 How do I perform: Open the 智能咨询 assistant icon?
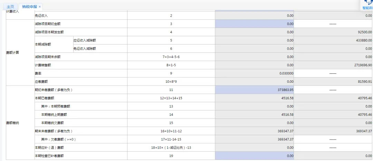point(367,3)
